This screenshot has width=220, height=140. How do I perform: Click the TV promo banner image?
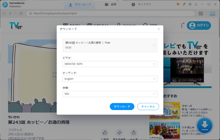pyautogui.click(x=187, y=64)
